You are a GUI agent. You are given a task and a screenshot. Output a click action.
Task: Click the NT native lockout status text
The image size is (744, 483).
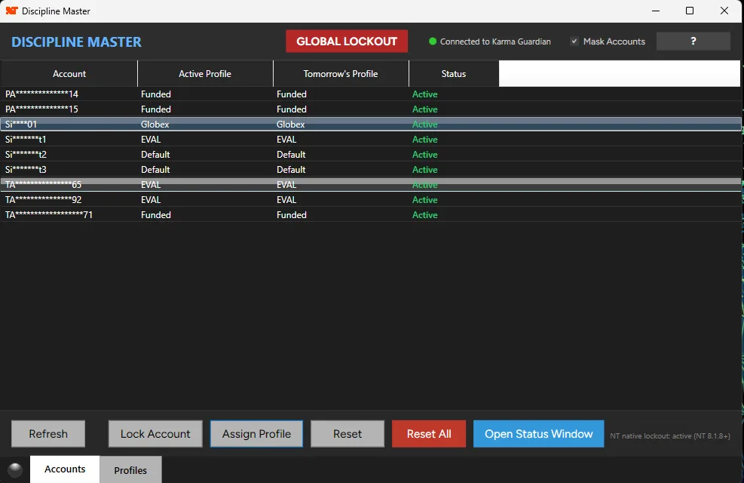click(x=670, y=435)
